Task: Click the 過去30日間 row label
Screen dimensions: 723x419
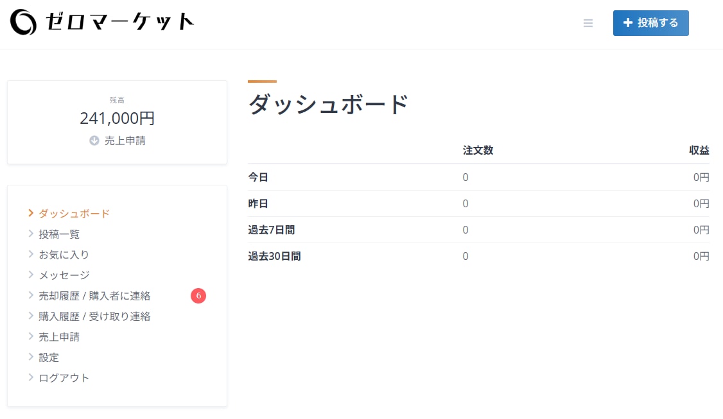Action: (x=274, y=256)
